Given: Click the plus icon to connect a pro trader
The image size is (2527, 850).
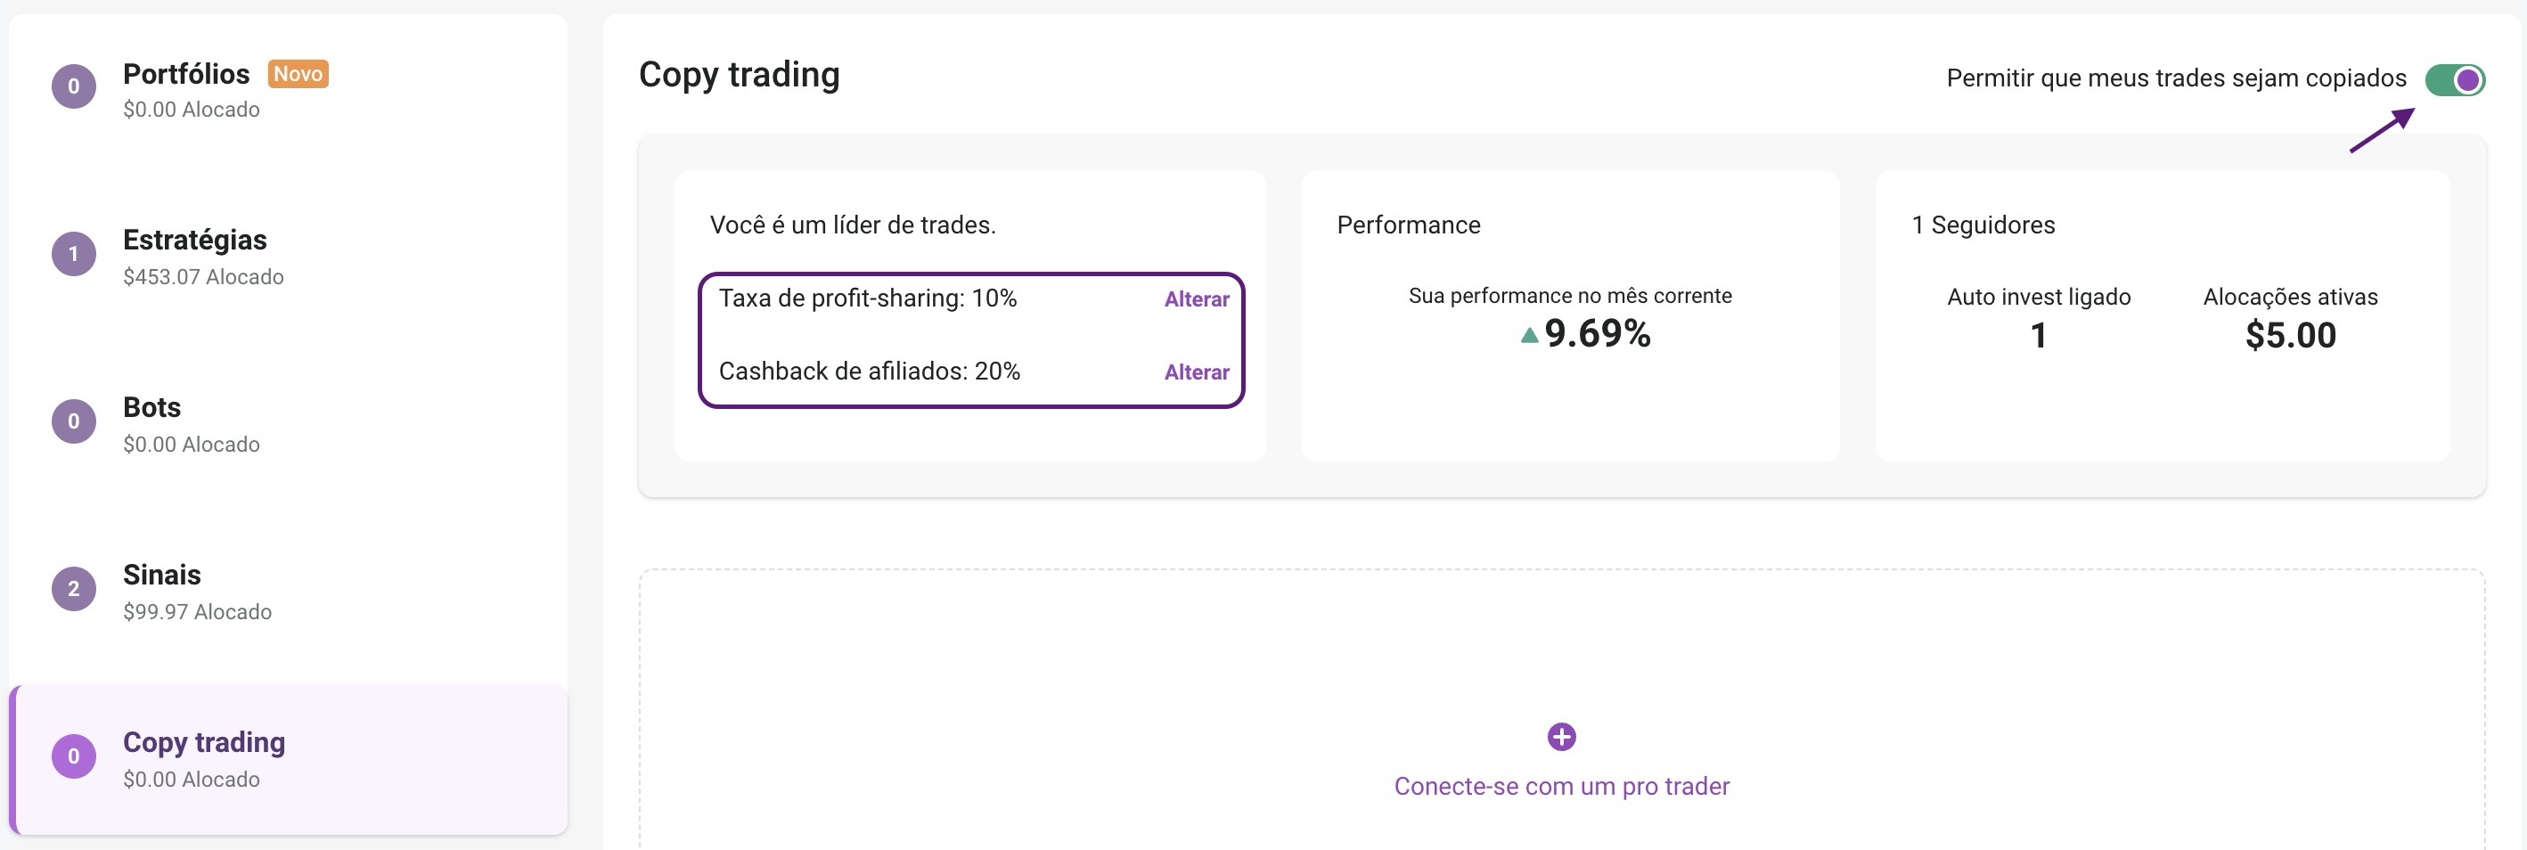Looking at the screenshot, I should (x=1562, y=736).
